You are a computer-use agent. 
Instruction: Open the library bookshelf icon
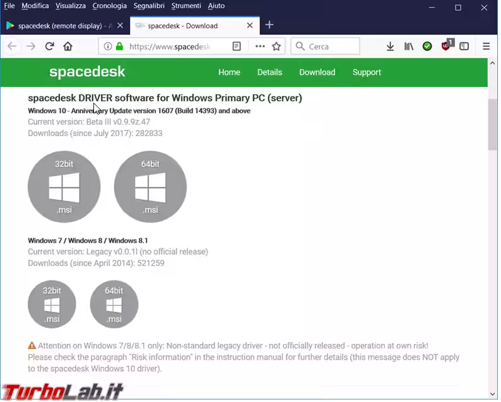click(x=409, y=47)
